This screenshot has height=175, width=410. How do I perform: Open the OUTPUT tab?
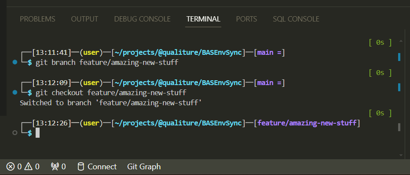coord(84,19)
